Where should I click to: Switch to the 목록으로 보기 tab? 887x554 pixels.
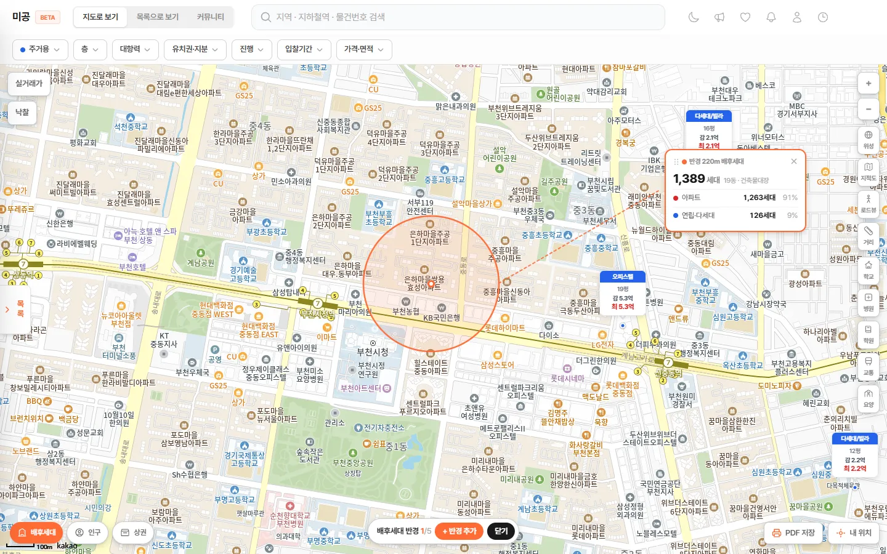[158, 17]
